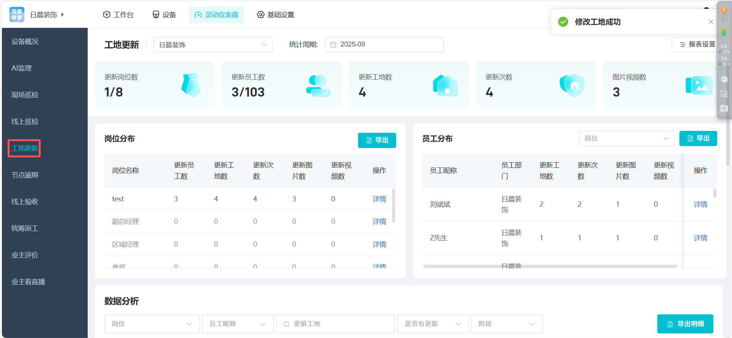Open the 岗位 filter in 员工分布
Image resolution: width=732 pixels, height=338 pixels.
point(626,138)
